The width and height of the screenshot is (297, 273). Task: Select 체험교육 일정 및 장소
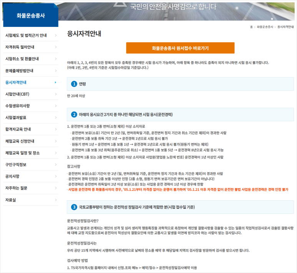pyautogui.click(x=31, y=153)
